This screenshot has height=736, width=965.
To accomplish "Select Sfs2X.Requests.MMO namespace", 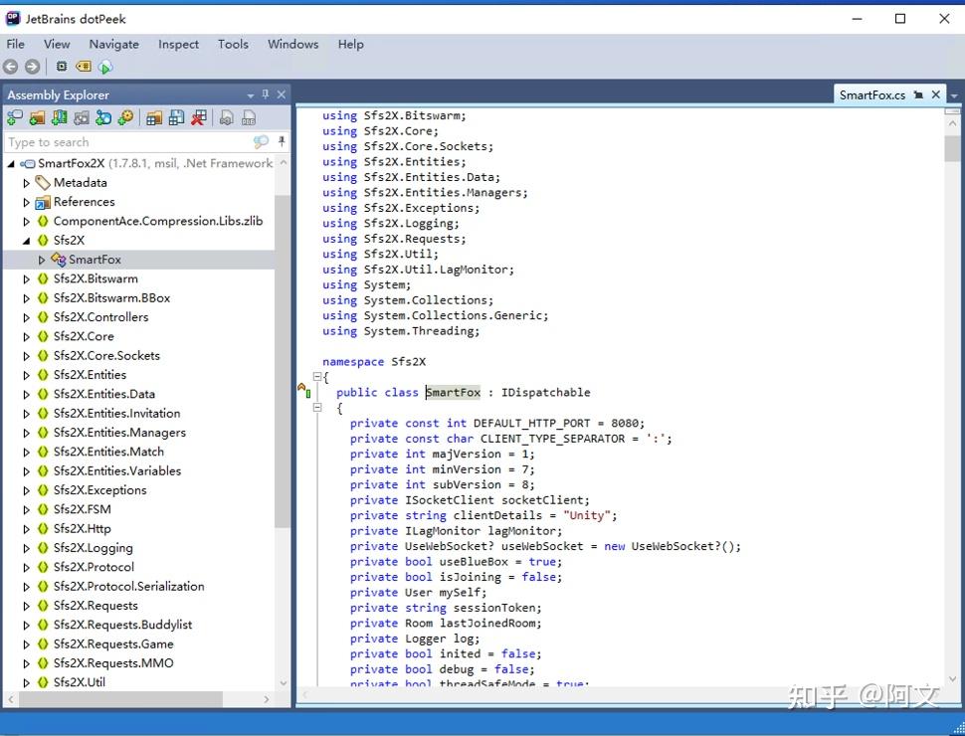I will pyautogui.click(x=113, y=663).
